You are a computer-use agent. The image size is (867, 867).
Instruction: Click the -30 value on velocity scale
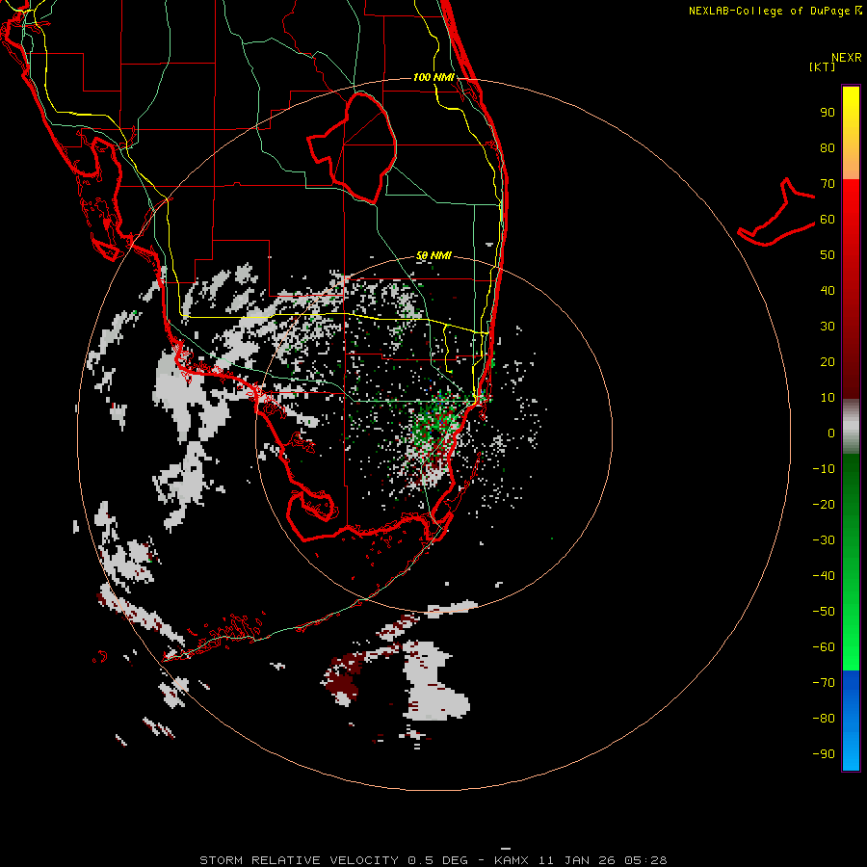[x=824, y=540]
